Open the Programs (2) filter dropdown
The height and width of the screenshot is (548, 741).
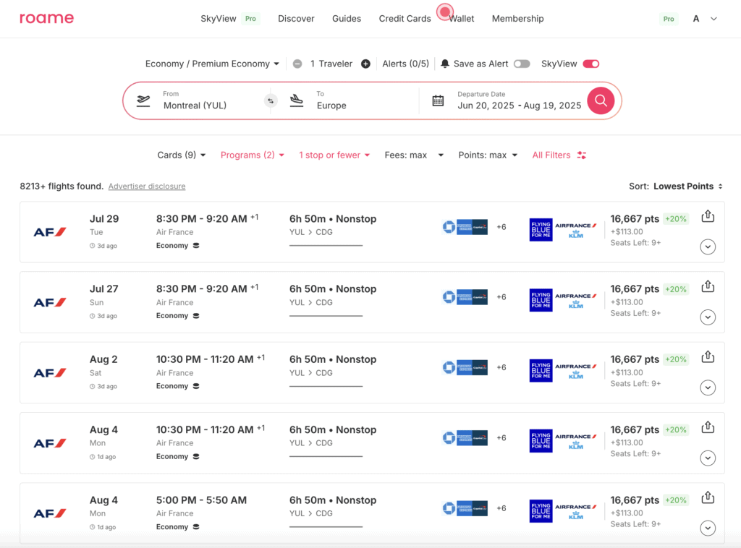[253, 155]
